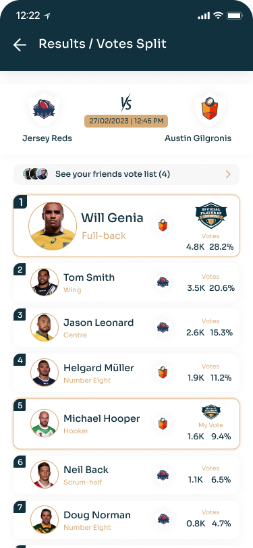The width and height of the screenshot is (253, 548).
Task: Tap Michael Hooper's avatar
Action: pyautogui.click(x=45, y=423)
